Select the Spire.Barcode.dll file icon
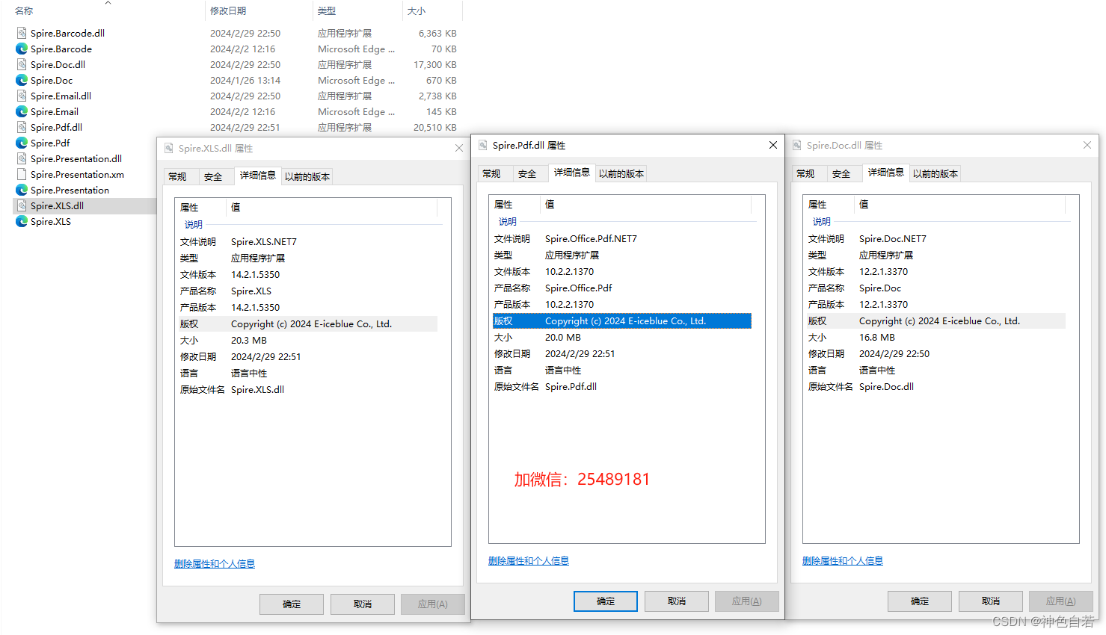This screenshot has height=635, width=1106. coord(22,33)
